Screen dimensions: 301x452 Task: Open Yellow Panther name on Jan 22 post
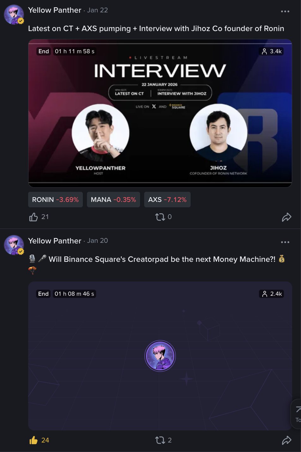click(55, 10)
